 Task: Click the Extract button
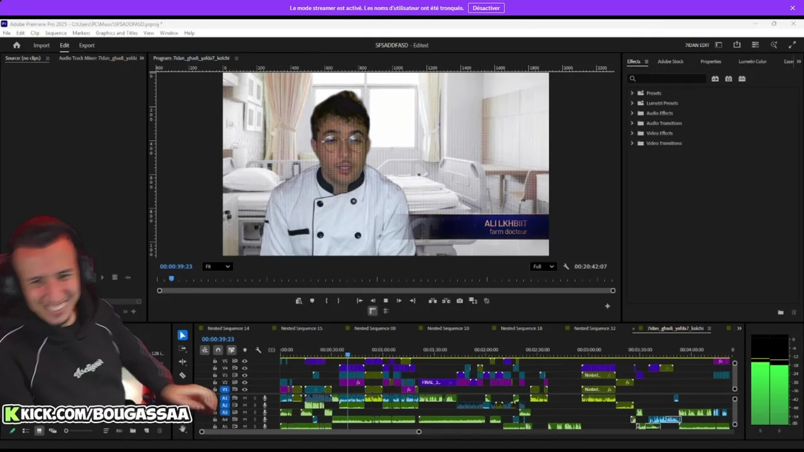point(446,301)
